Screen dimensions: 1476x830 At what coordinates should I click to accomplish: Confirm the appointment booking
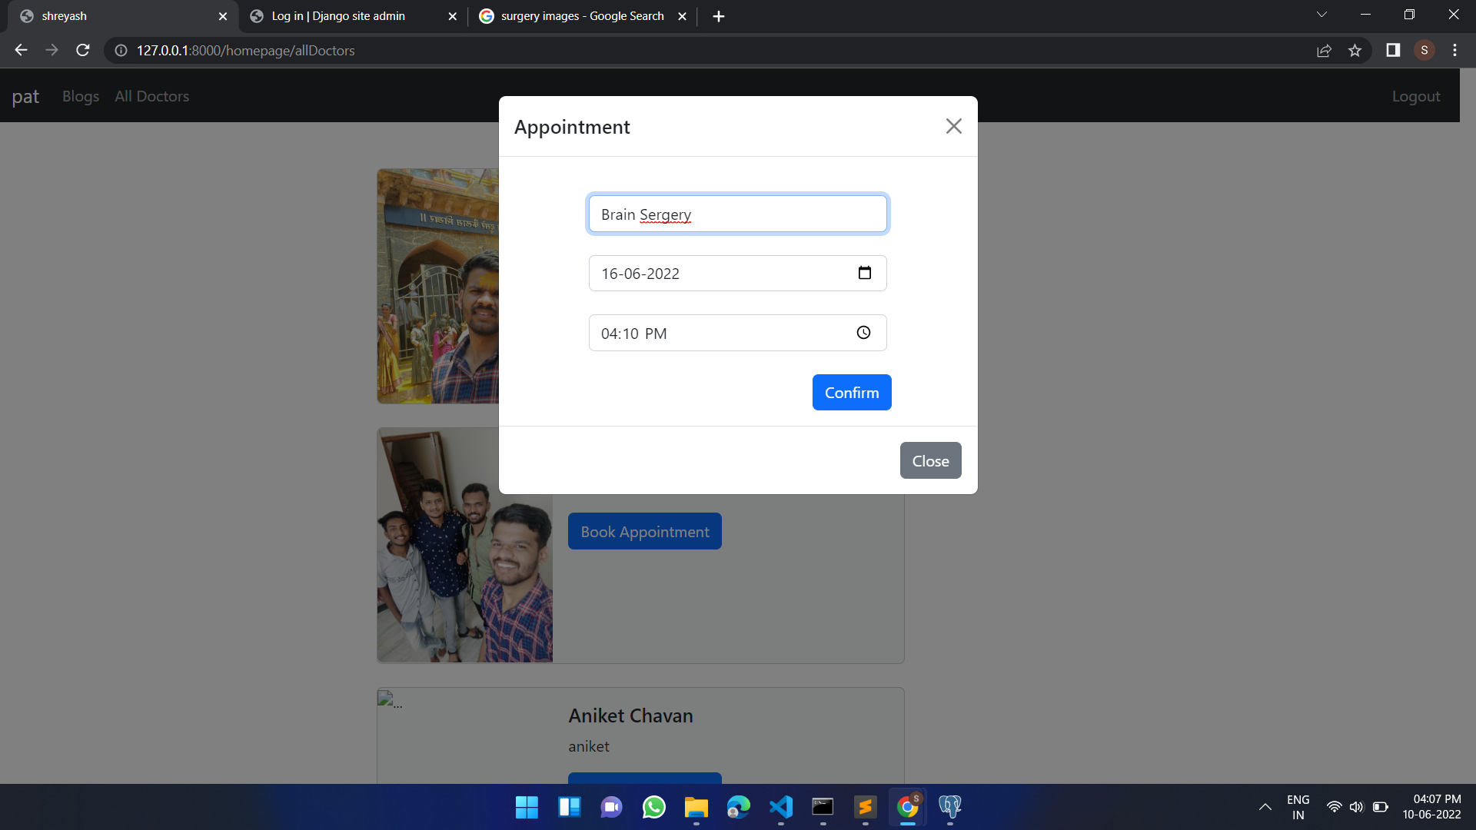(852, 392)
